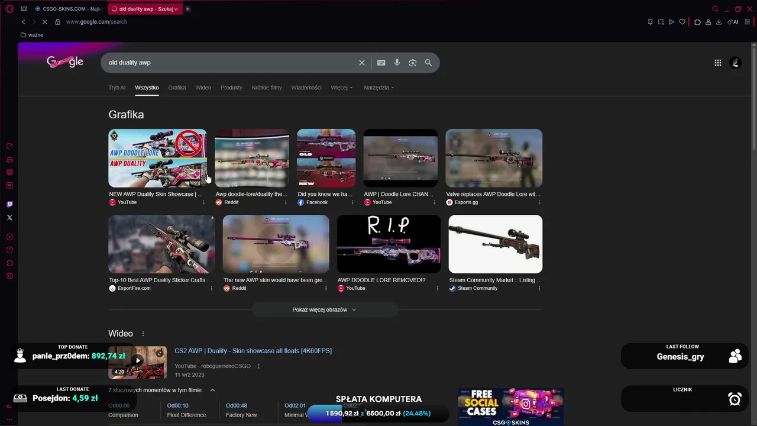Open 'CS2 AWP | Duality - Skin showcase' link
The image size is (757, 426).
pos(253,351)
